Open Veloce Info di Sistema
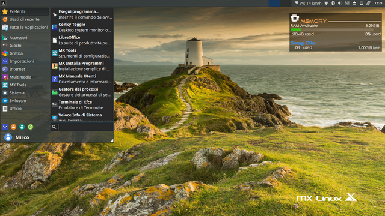 (82, 116)
